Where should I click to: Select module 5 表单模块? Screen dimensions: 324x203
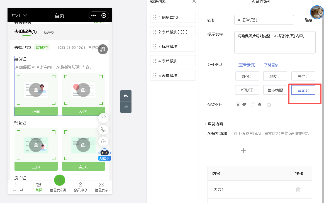click(x=173, y=75)
